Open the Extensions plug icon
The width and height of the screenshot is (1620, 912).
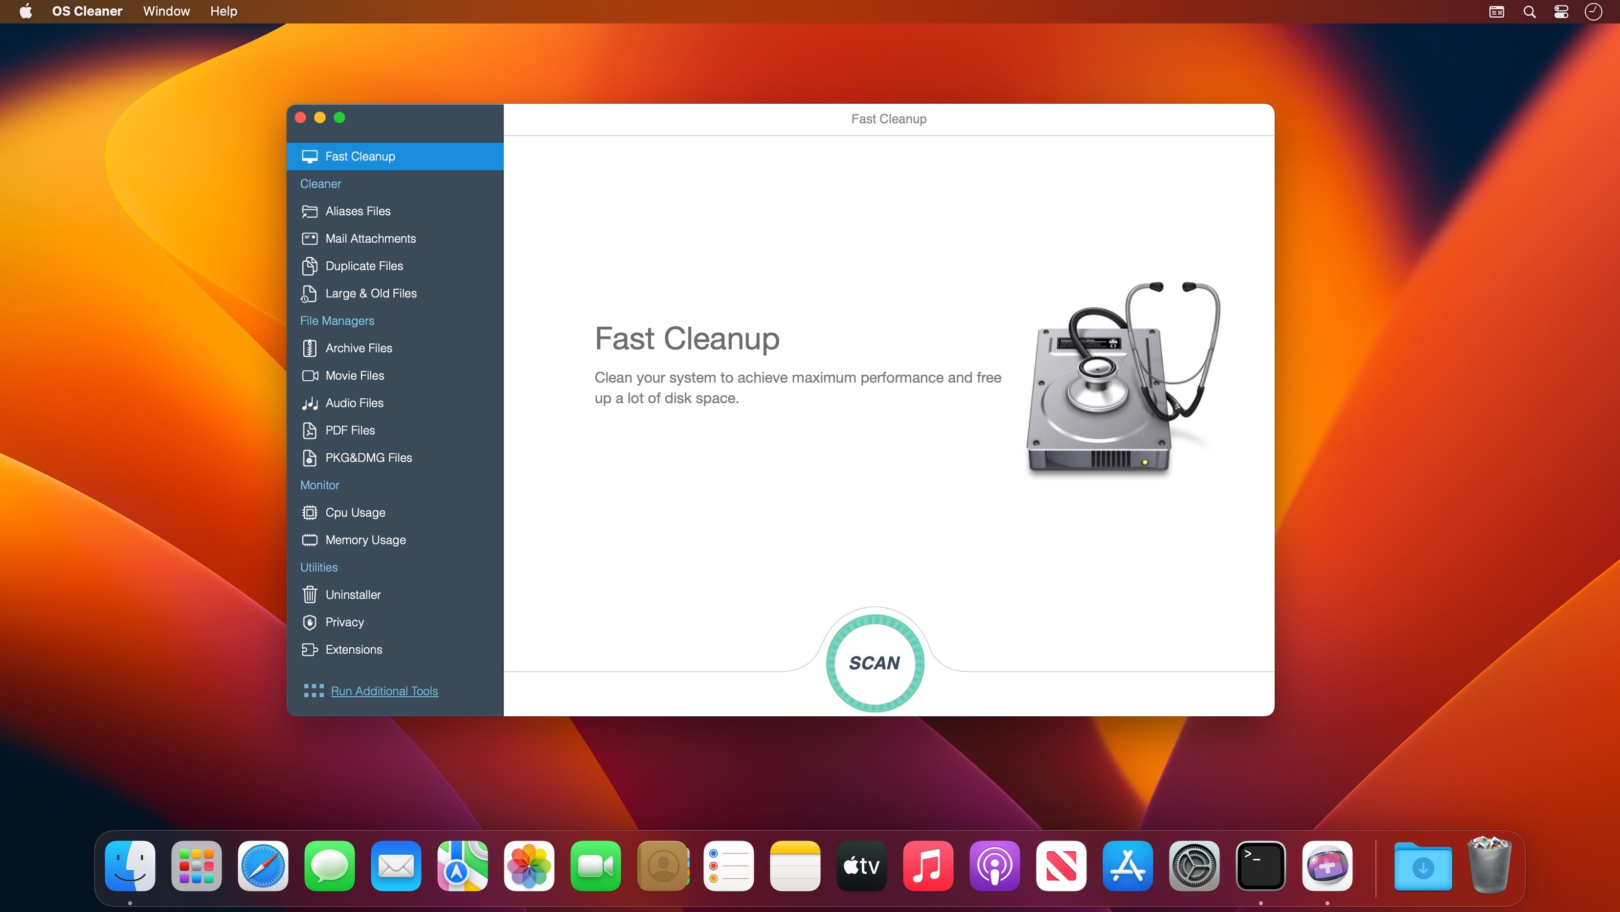pos(310,650)
